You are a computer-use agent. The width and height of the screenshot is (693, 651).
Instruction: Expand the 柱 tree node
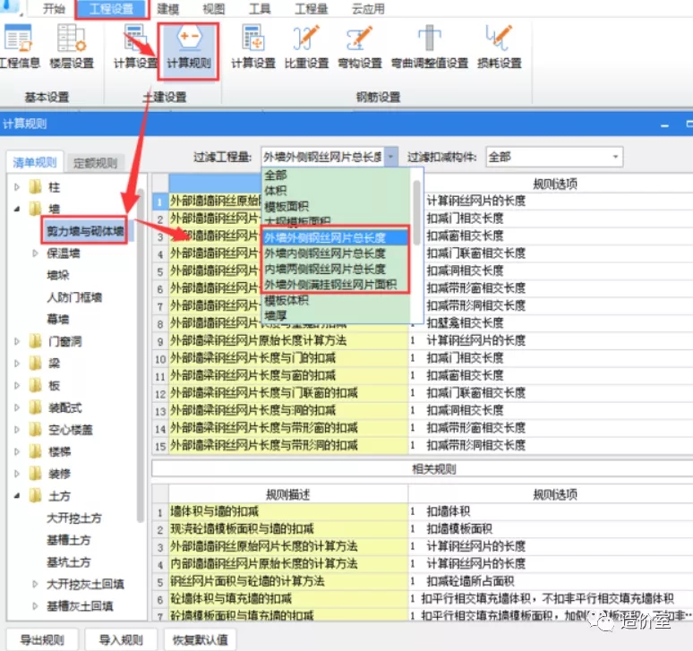coord(17,187)
